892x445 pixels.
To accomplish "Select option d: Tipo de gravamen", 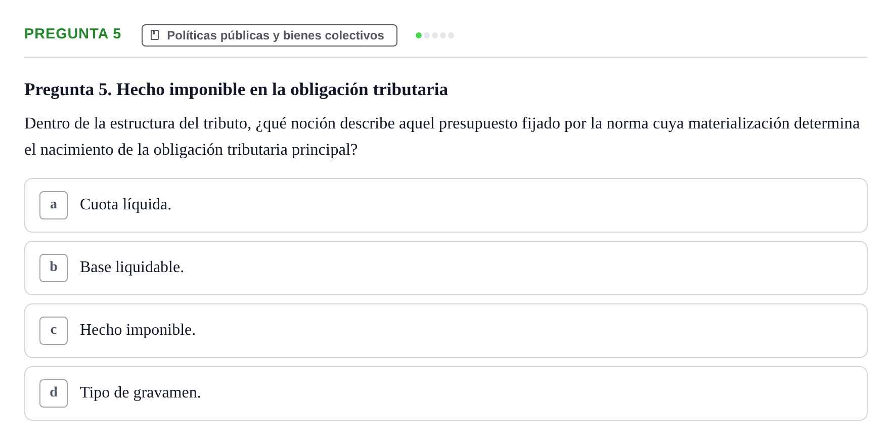I will click(x=445, y=393).
